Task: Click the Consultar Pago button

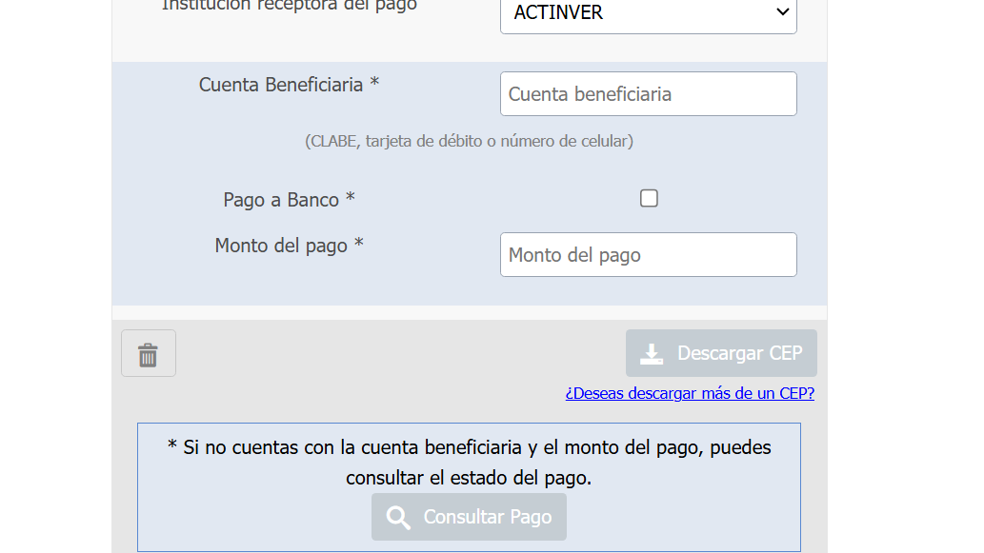Action: [469, 517]
